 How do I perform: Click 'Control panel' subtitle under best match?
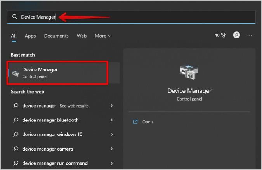[35, 76]
